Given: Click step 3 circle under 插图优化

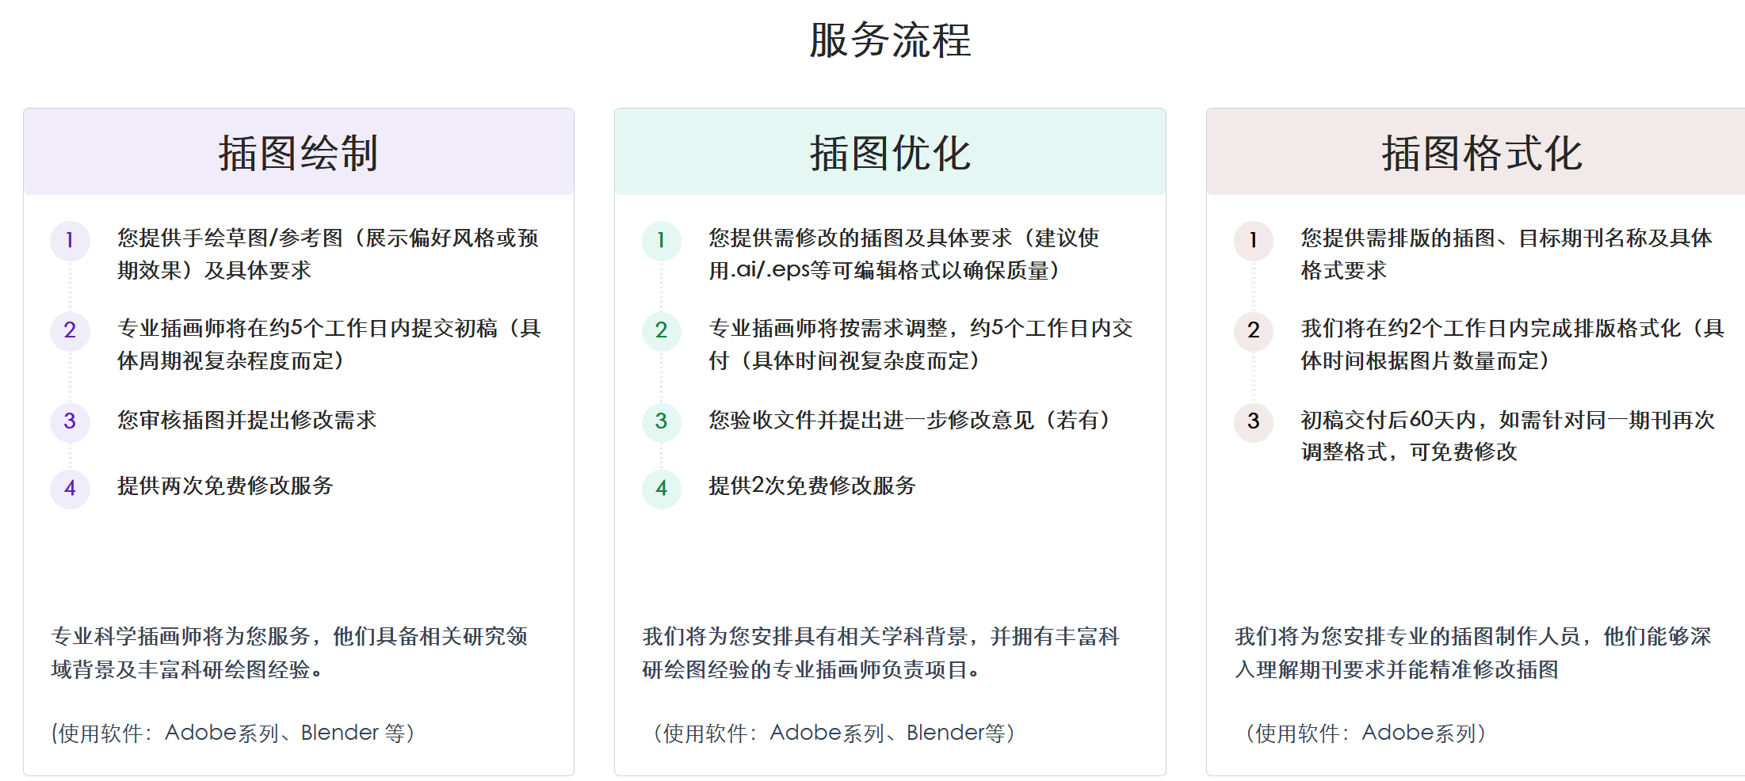Looking at the screenshot, I should pyautogui.click(x=661, y=422).
